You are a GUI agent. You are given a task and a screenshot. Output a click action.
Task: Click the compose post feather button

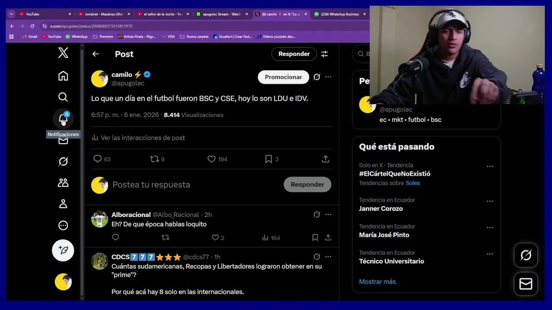pos(63,250)
